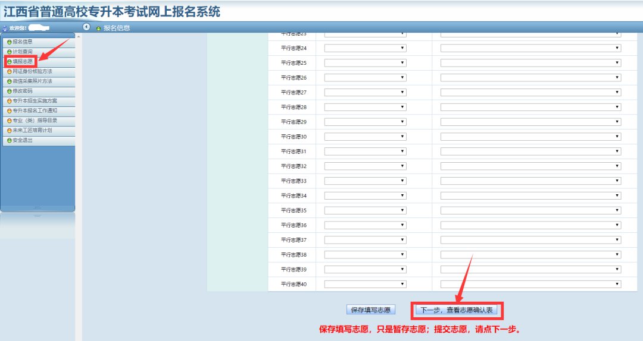643x341 pixels.
Task: Open narrow dropdown in 平行志愿31 row
Action: coord(365,151)
